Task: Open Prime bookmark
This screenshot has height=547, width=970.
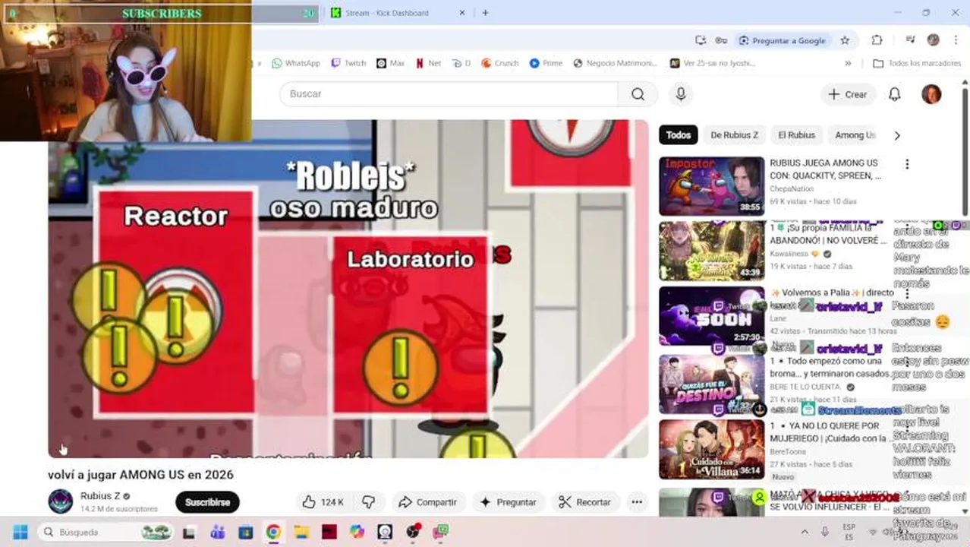Action: 546,63
